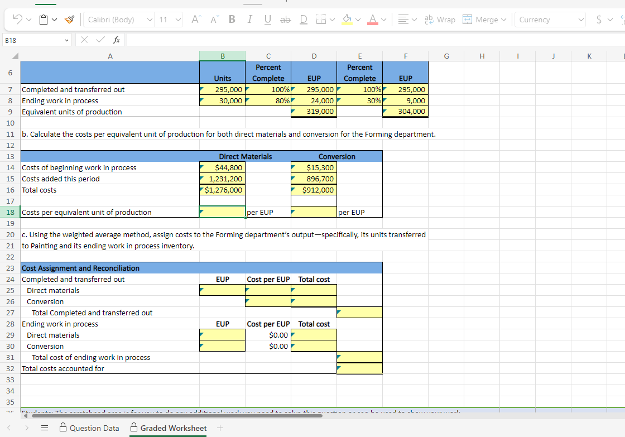Open the Currency number format dropdown
The height and width of the screenshot is (437, 625).
click(580, 19)
